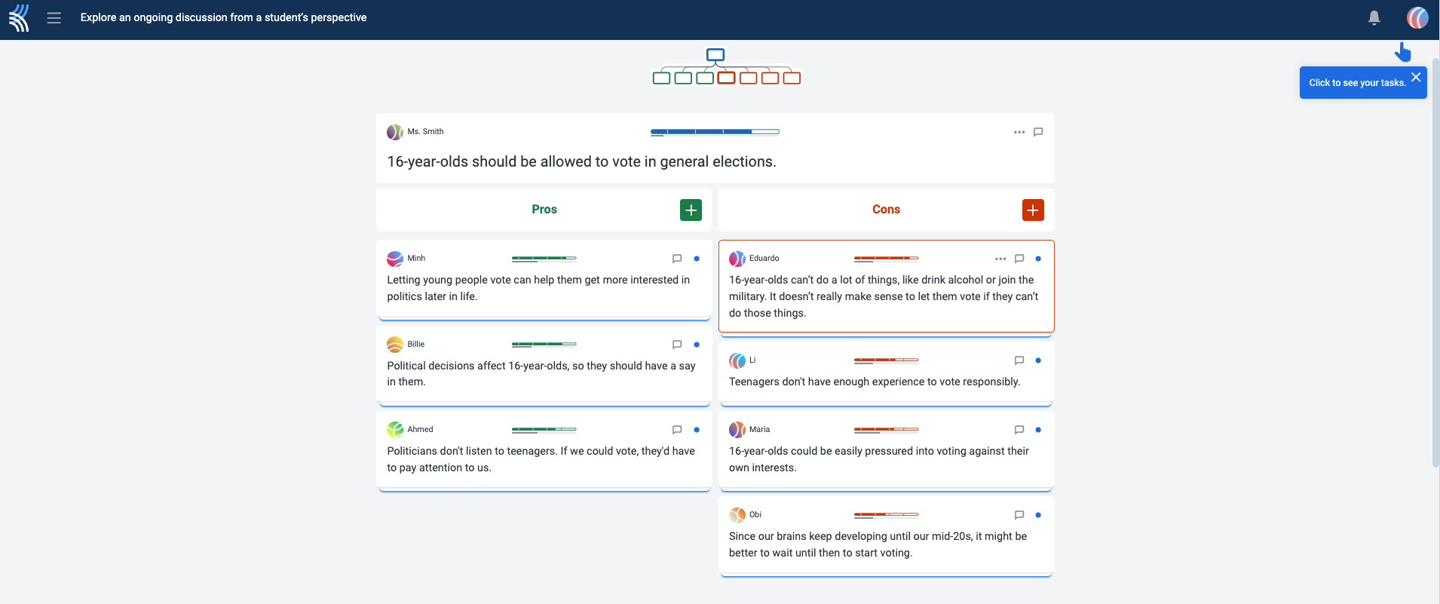Image resolution: width=1440 pixels, height=604 pixels.
Task: Open more options on thesis card
Action: 1019,132
